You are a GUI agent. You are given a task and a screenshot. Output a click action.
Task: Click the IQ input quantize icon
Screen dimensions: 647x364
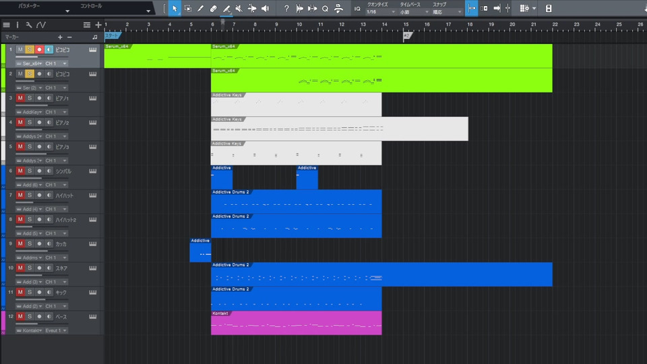click(357, 9)
